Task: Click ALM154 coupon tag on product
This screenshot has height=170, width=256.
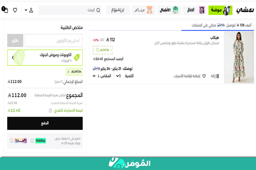Action: tap(102, 50)
